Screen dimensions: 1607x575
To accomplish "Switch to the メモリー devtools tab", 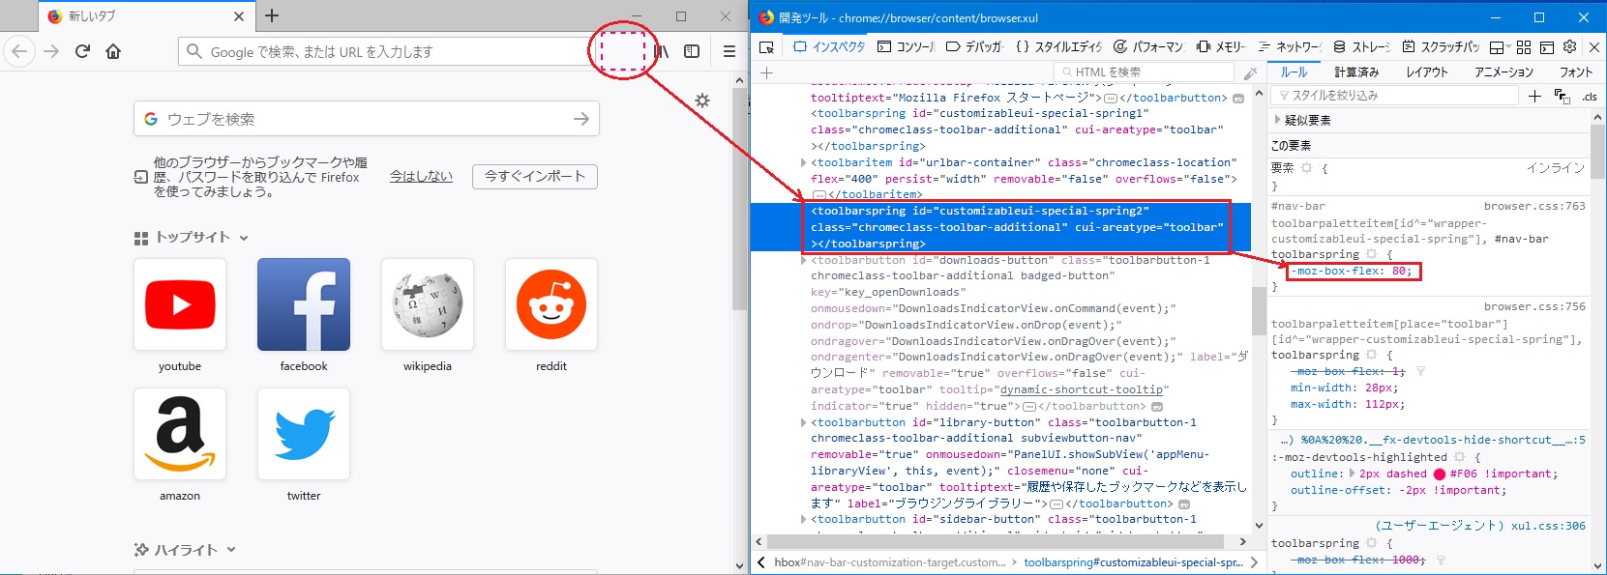I will point(1221,46).
